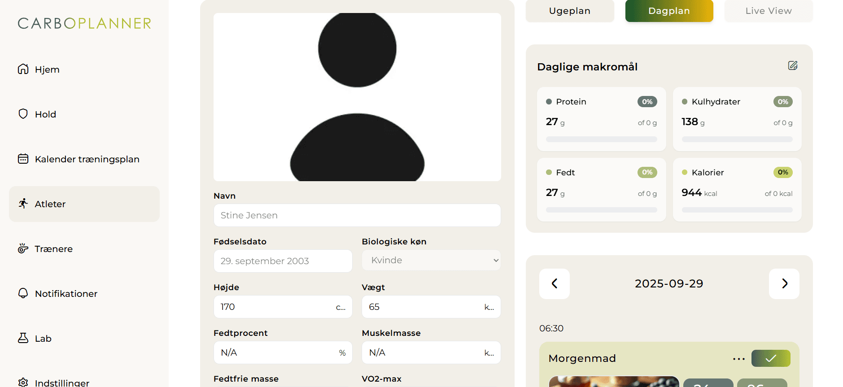Open Morgenmad three-dots options menu
843x387 pixels.
point(739,359)
